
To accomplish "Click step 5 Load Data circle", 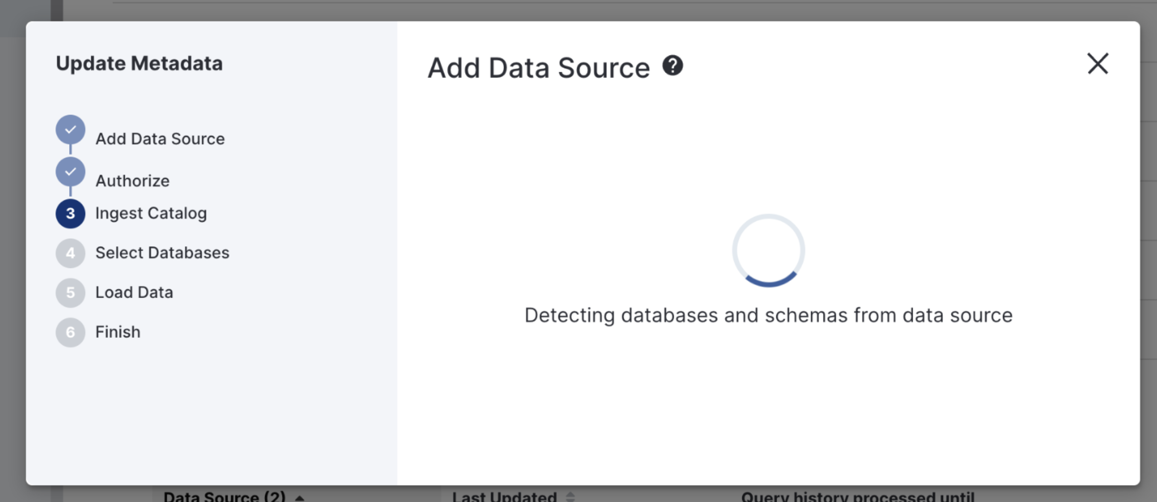I will coord(70,293).
